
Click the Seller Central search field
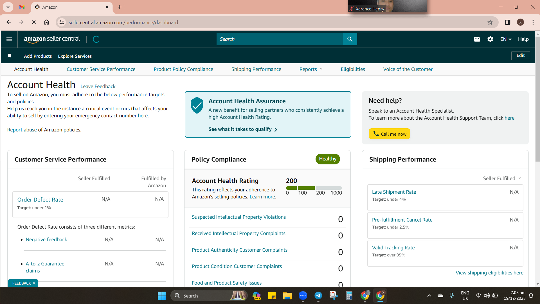click(x=280, y=39)
